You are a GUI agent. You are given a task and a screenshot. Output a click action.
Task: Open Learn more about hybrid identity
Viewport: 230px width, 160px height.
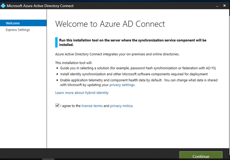(x=82, y=93)
